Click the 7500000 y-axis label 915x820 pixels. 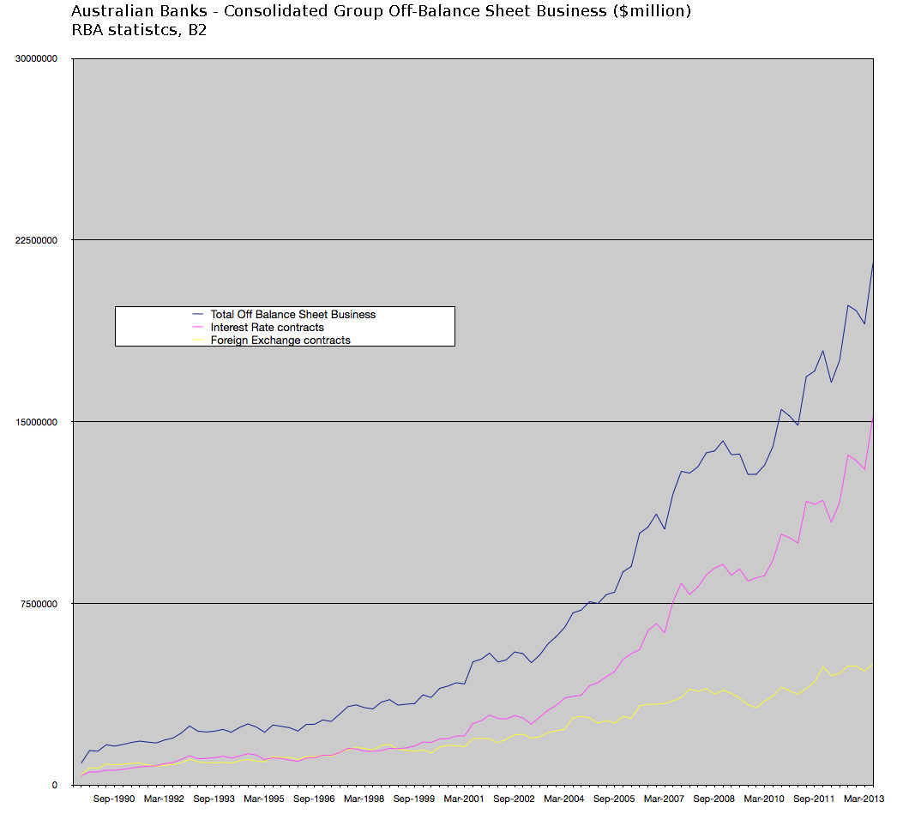click(39, 604)
